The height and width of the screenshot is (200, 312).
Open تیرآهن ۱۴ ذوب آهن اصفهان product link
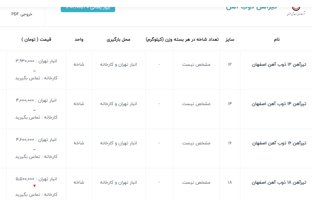click(x=279, y=104)
